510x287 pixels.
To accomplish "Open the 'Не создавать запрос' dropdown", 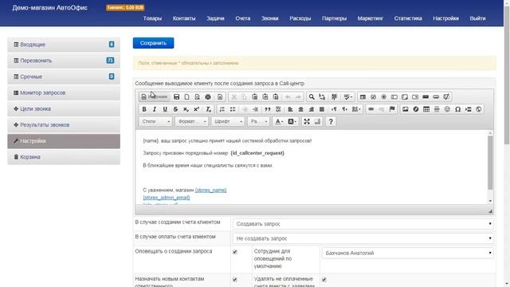I will [363, 238].
